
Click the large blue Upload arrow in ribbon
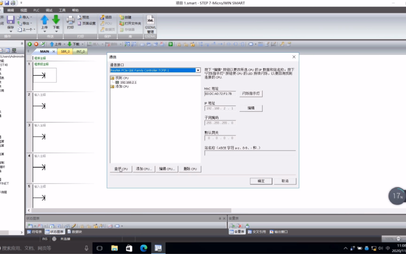coord(44,20)
